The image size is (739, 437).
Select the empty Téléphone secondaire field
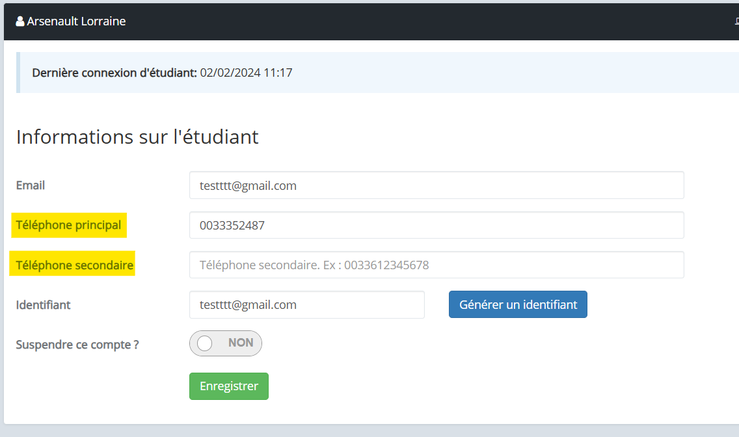point(436,265)
